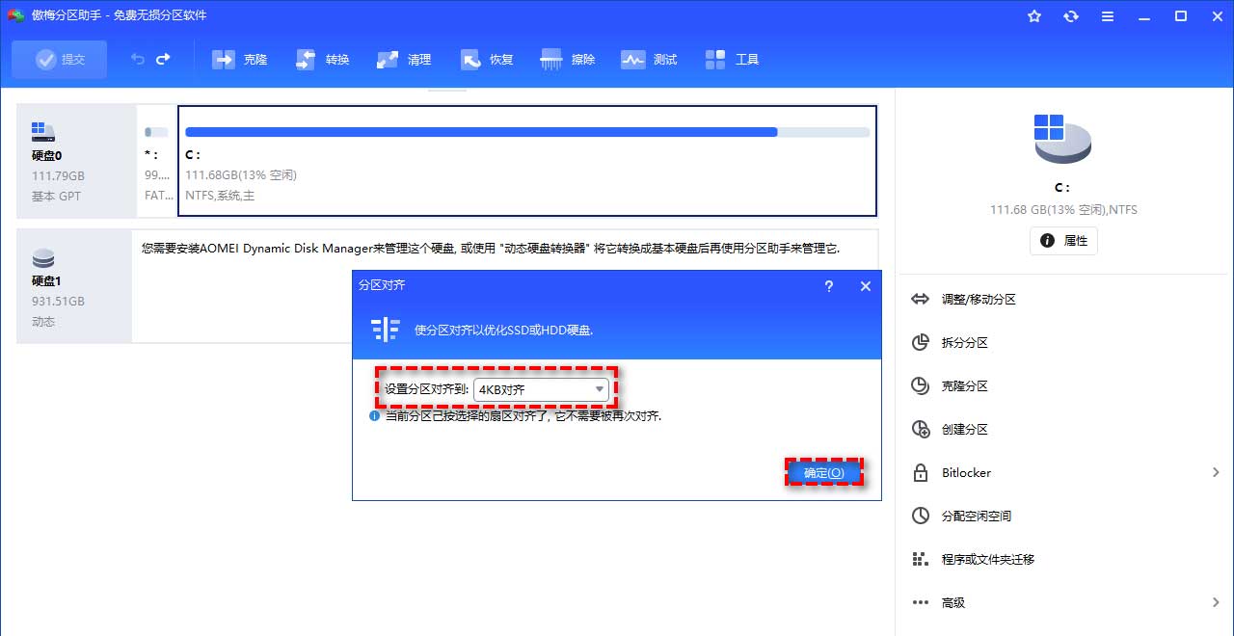
Task: Select the C: partition block
Action: click(527, 161)
